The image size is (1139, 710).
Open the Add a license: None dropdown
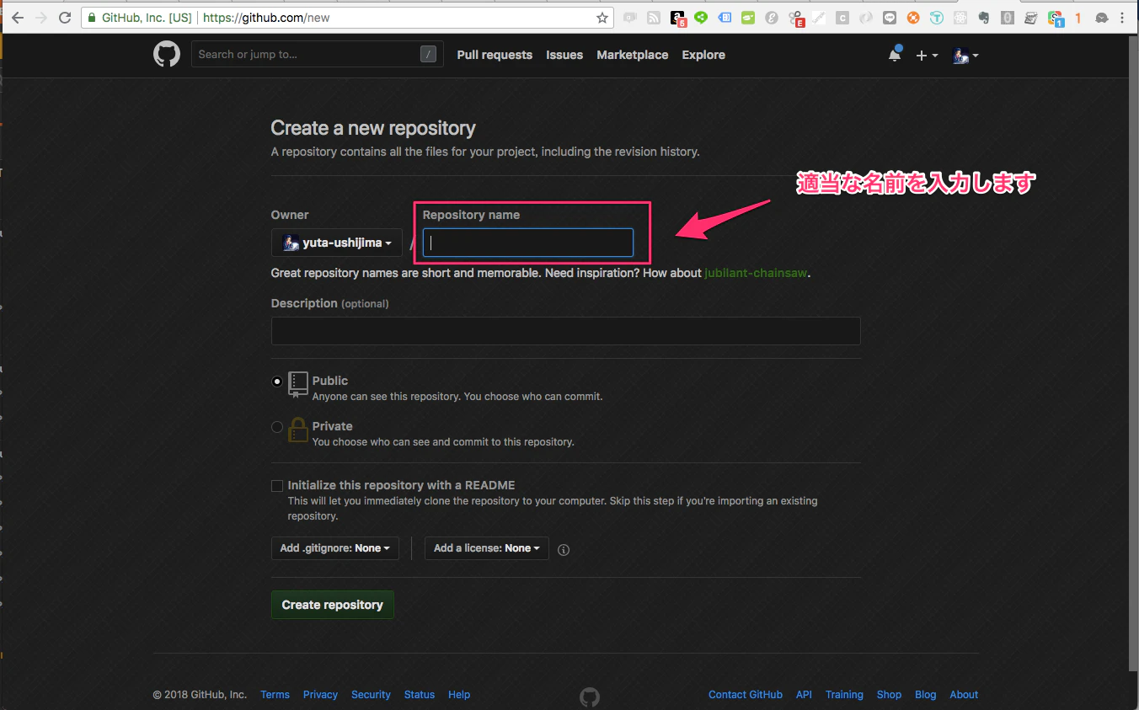click(486, 548)
